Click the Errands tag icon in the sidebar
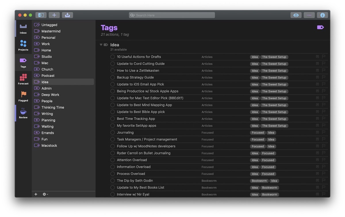The width and height of the screenshot is (345, 217). click(37, 133)
